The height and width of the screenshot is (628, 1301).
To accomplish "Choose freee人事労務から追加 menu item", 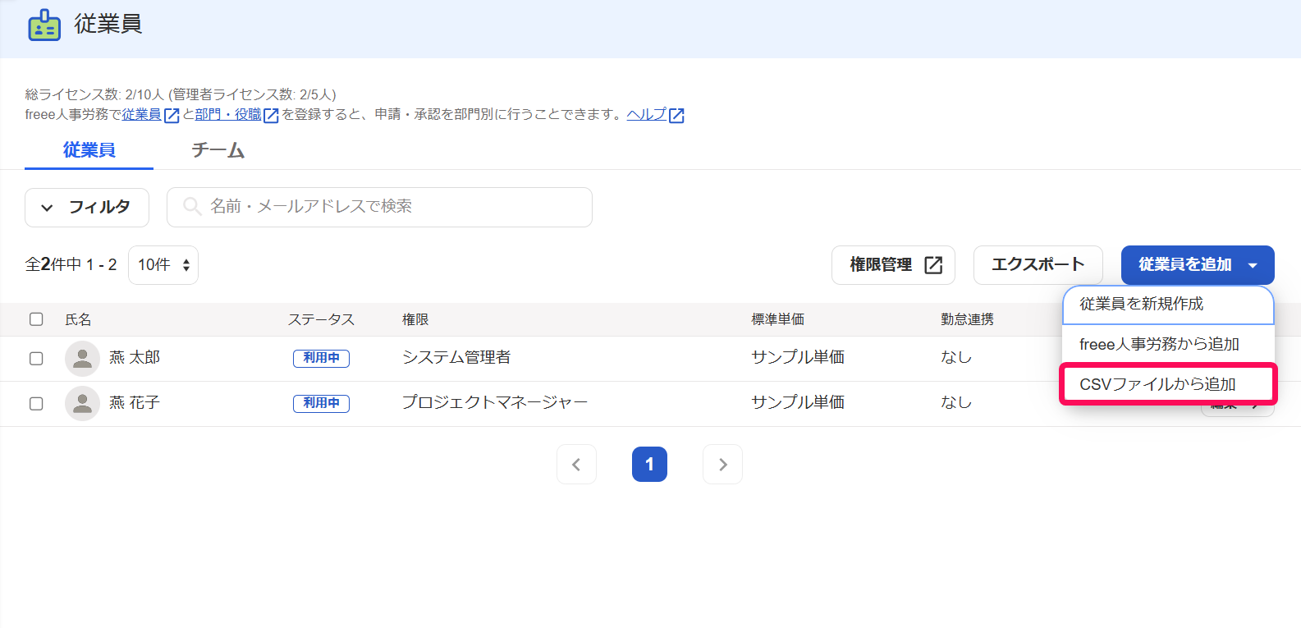I will pos(1168,345).
